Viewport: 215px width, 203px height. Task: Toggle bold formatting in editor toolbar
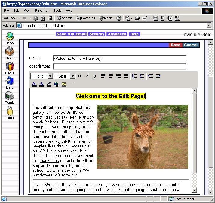(x=79, y=76)
